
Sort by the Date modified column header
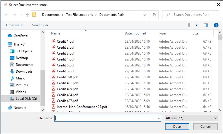tap(135, 33)
